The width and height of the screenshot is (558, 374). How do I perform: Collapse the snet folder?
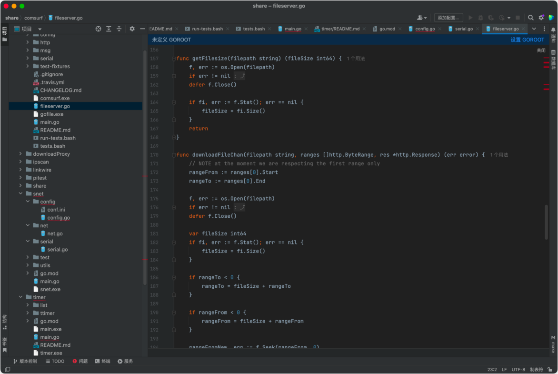coord(20,194)
